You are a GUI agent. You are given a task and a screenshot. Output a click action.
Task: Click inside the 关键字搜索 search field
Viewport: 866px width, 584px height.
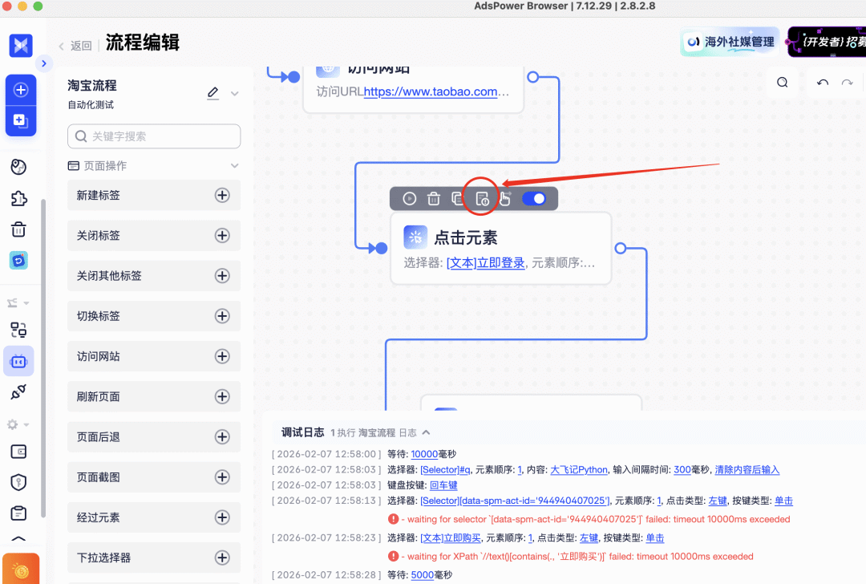pyautogui.click(x=153, y=136)
